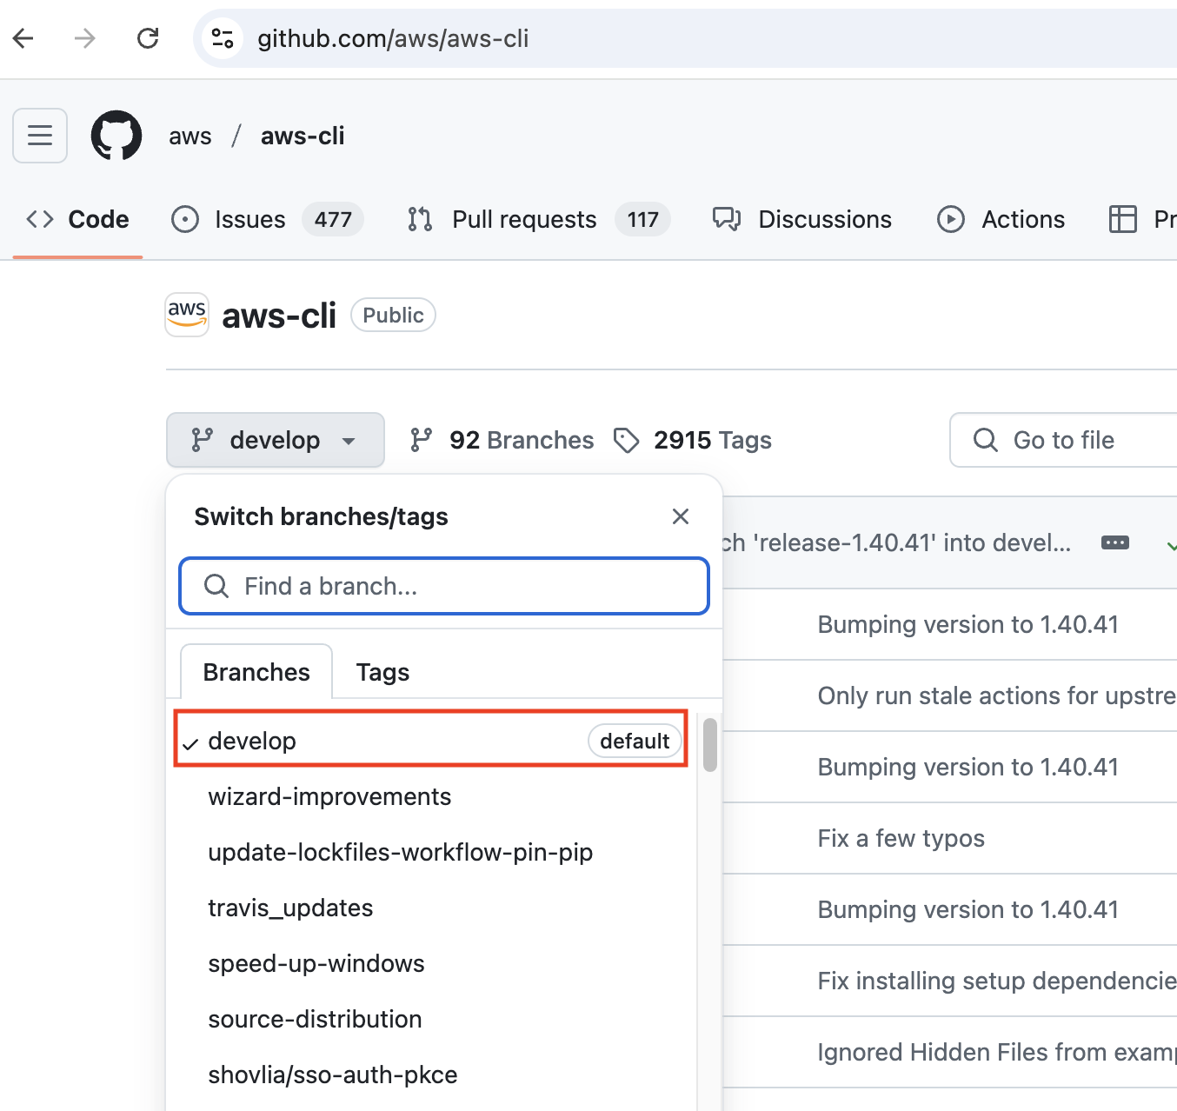
Task: Switch to the Code tab
Action: pos(78,219)
